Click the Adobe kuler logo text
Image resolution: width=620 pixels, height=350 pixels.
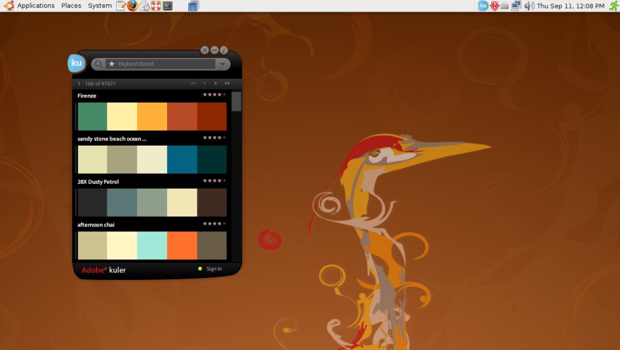point(104,270)
